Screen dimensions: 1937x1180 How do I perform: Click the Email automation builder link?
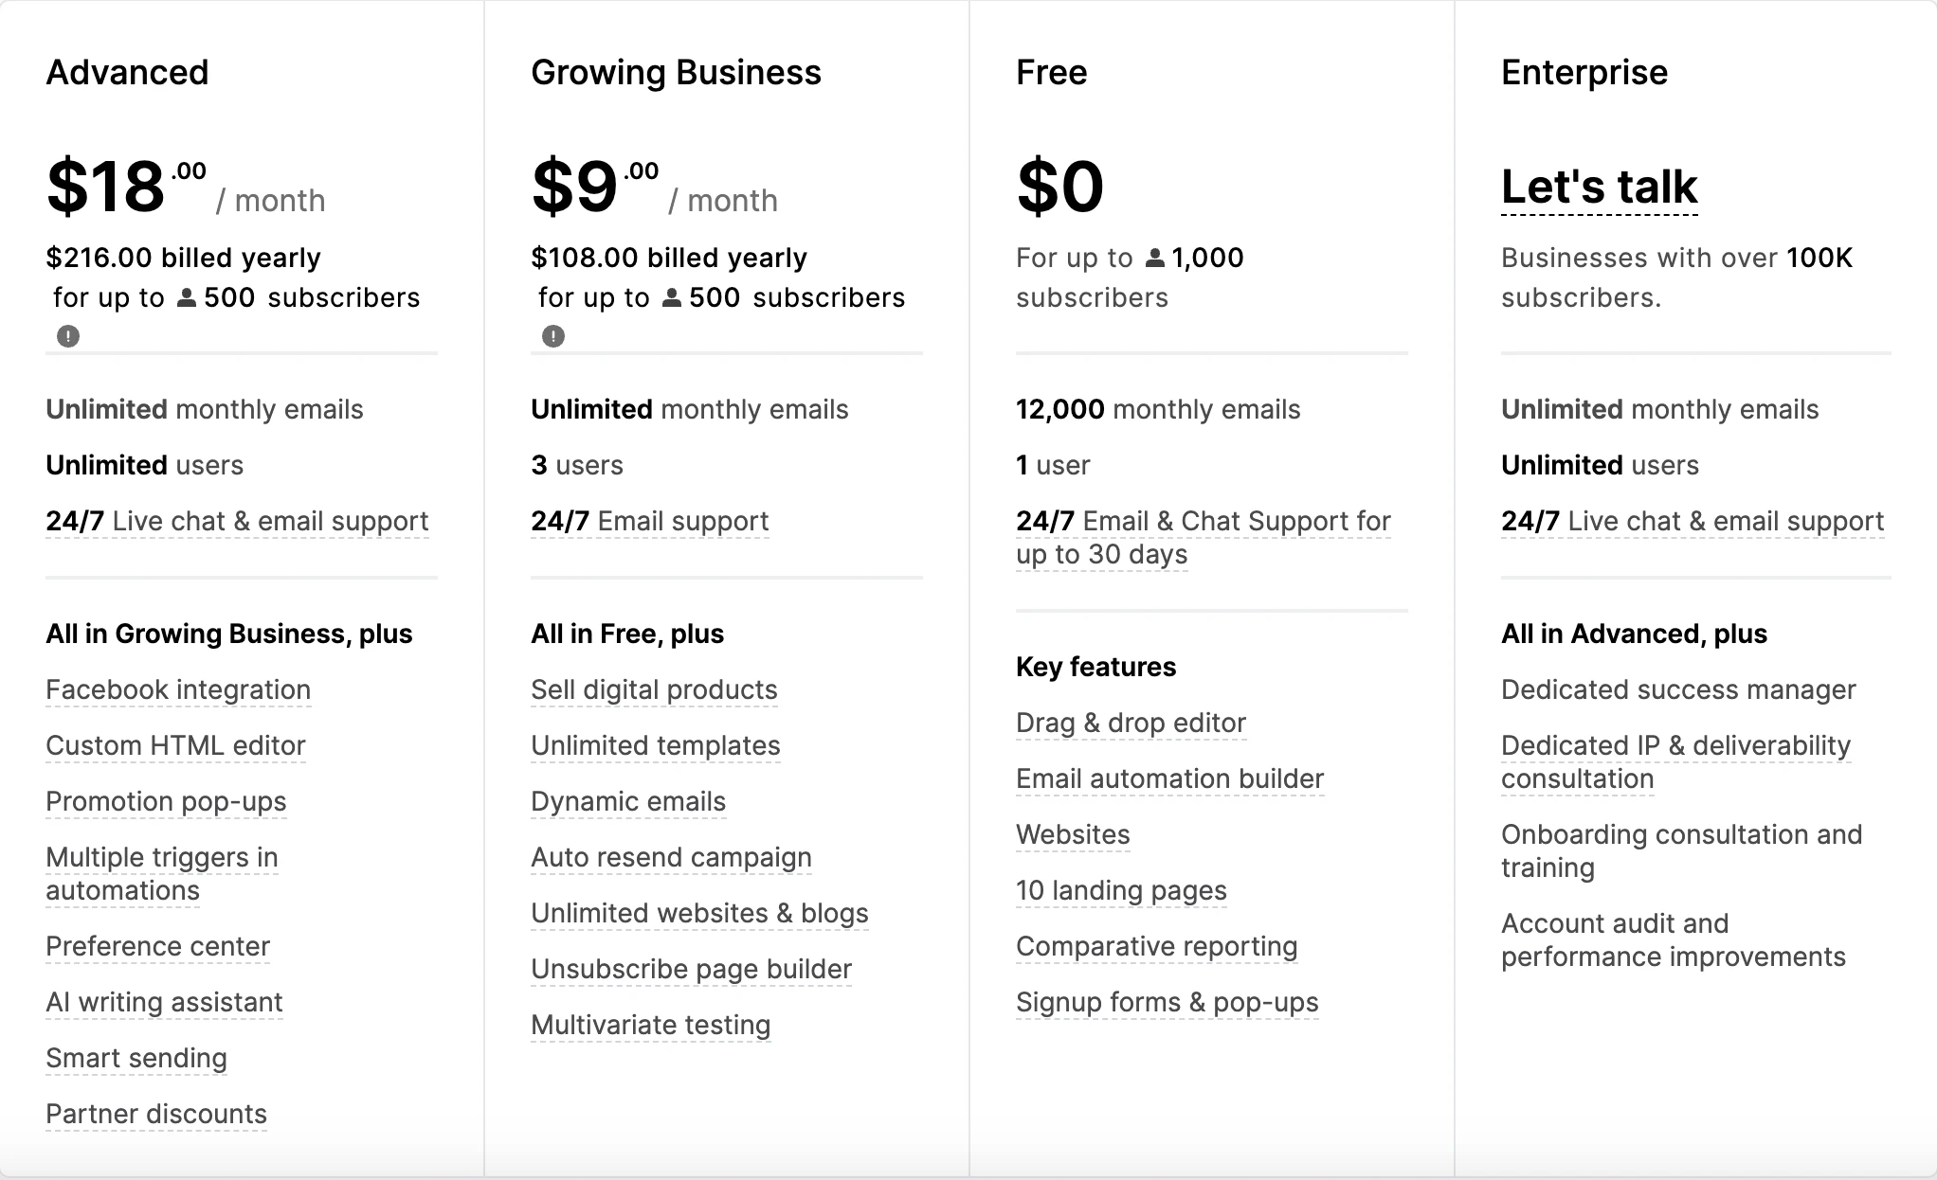pyautogui.click(x=1169, y=778)
